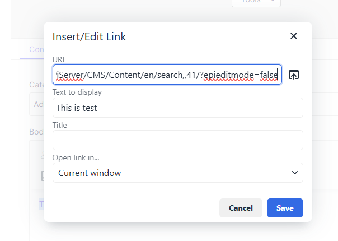Image resolution: width=338 pixels, height=241 pixels.
Task: Switch to the partially hidden Content tab
Action: point(36,49)
